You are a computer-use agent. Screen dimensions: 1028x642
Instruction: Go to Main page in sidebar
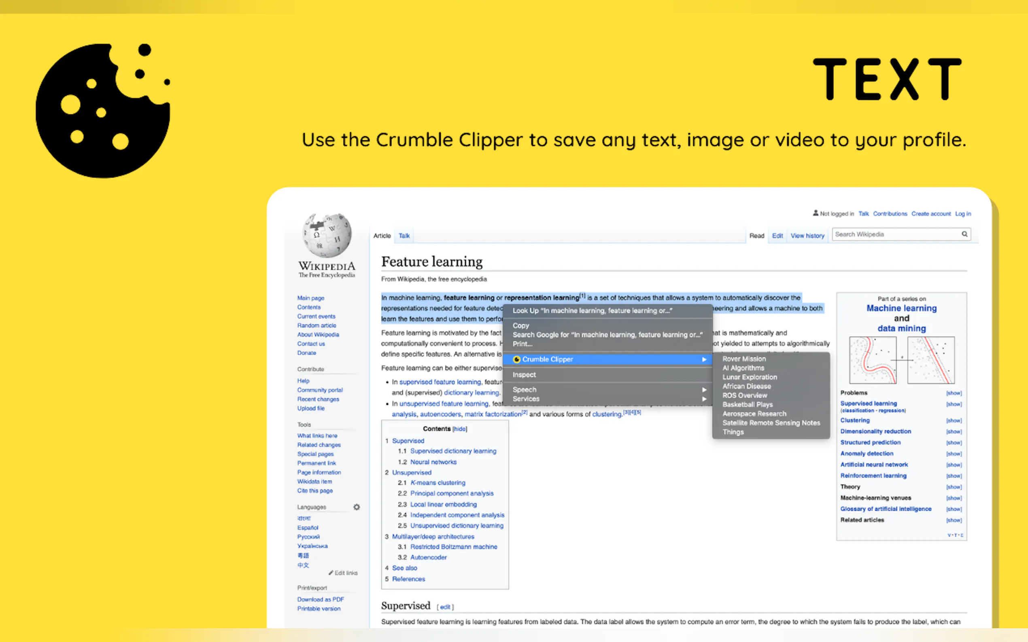(x=311, y=298)
